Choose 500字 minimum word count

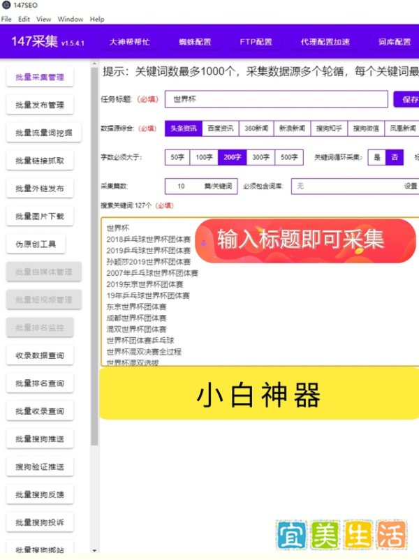[289, 157]
